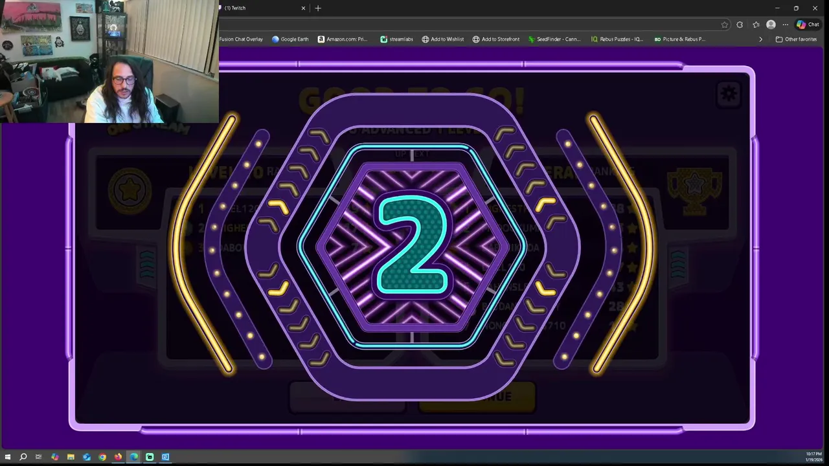Open File Explorer from taskbar
Image resolution: width=829 pixels, height=466 pixels.
(x=71, y=457)
